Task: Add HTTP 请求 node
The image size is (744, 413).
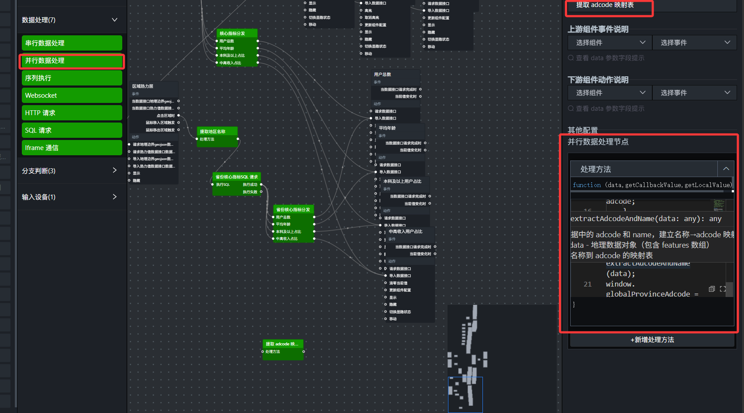Action: point(72,113)
